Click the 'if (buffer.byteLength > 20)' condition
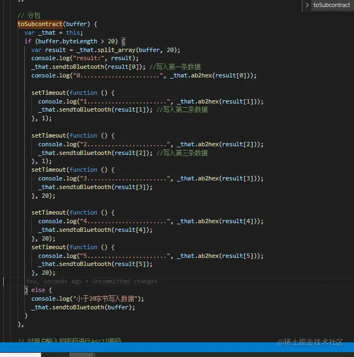 71,41
